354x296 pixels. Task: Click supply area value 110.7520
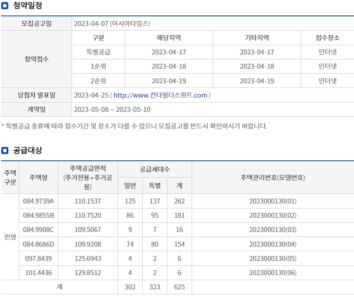88,215
